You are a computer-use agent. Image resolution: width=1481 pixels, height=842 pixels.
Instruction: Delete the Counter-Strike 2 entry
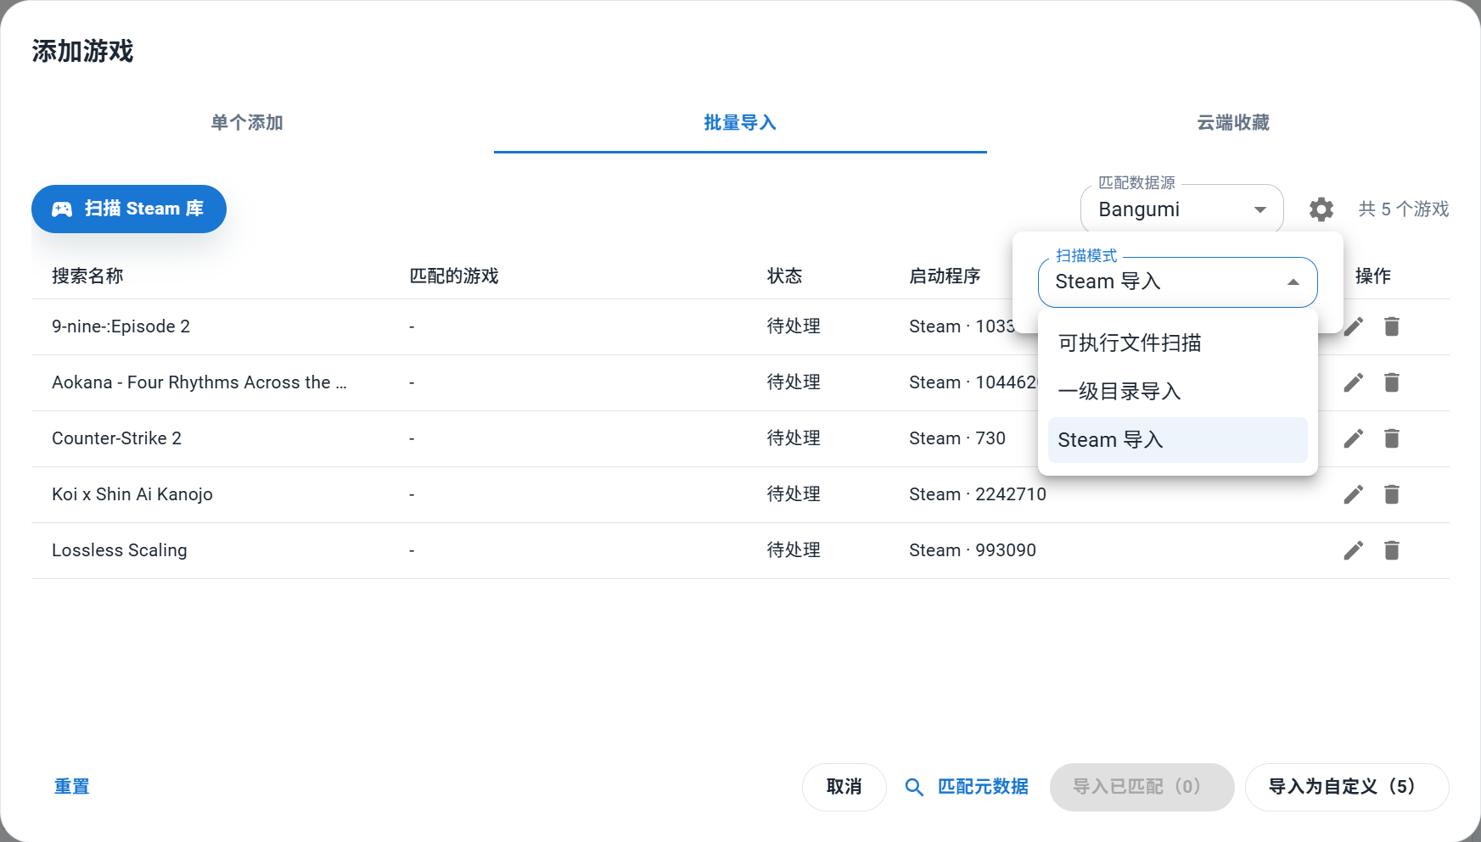pyautogui.click(x=1392, y=438)
